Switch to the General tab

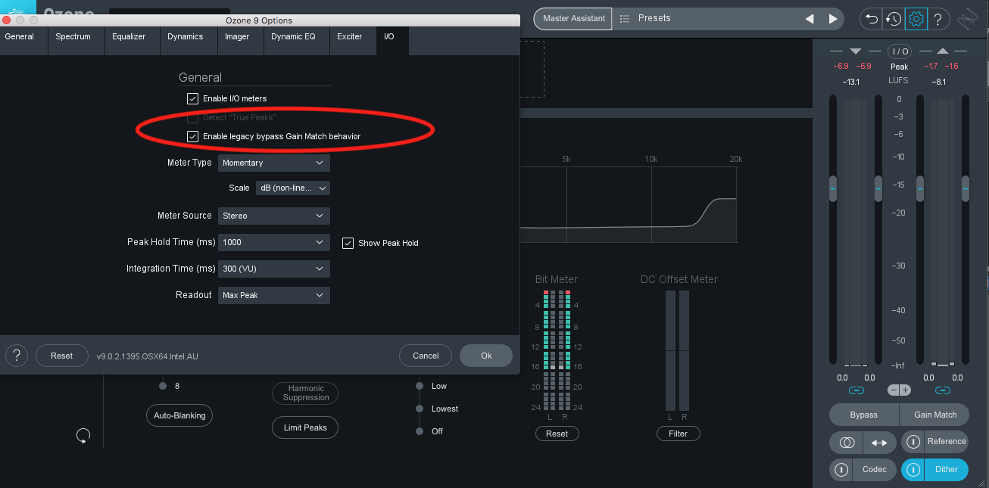tap(23, 41)
